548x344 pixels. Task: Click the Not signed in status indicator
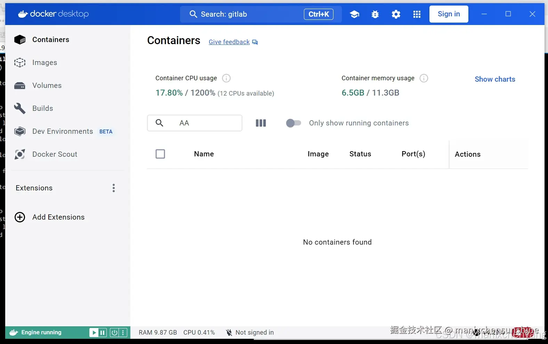(250, 333)
